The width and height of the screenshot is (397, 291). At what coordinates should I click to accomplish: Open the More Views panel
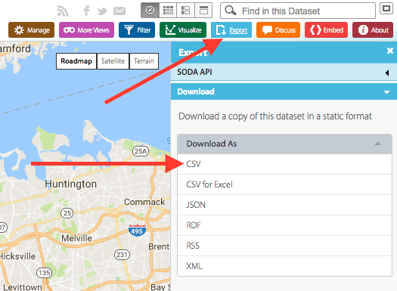click(x=87, y=30)
